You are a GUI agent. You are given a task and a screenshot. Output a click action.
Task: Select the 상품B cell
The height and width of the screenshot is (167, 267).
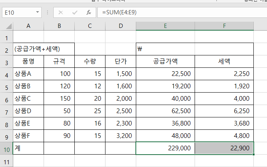click(28, 86)
